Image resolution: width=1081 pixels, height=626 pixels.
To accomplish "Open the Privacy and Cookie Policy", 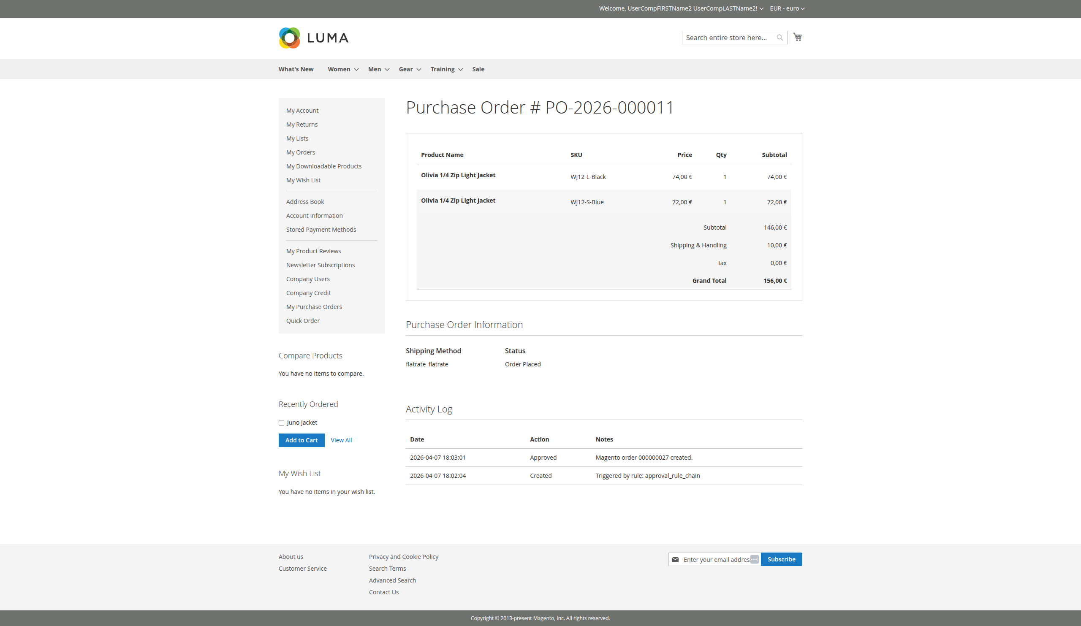I will (403, 556).
